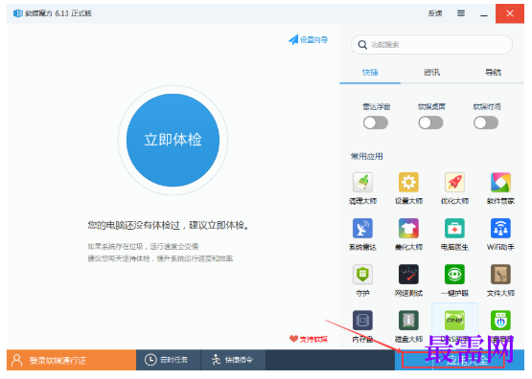Switch to the 导航 tab

[493, 72]
